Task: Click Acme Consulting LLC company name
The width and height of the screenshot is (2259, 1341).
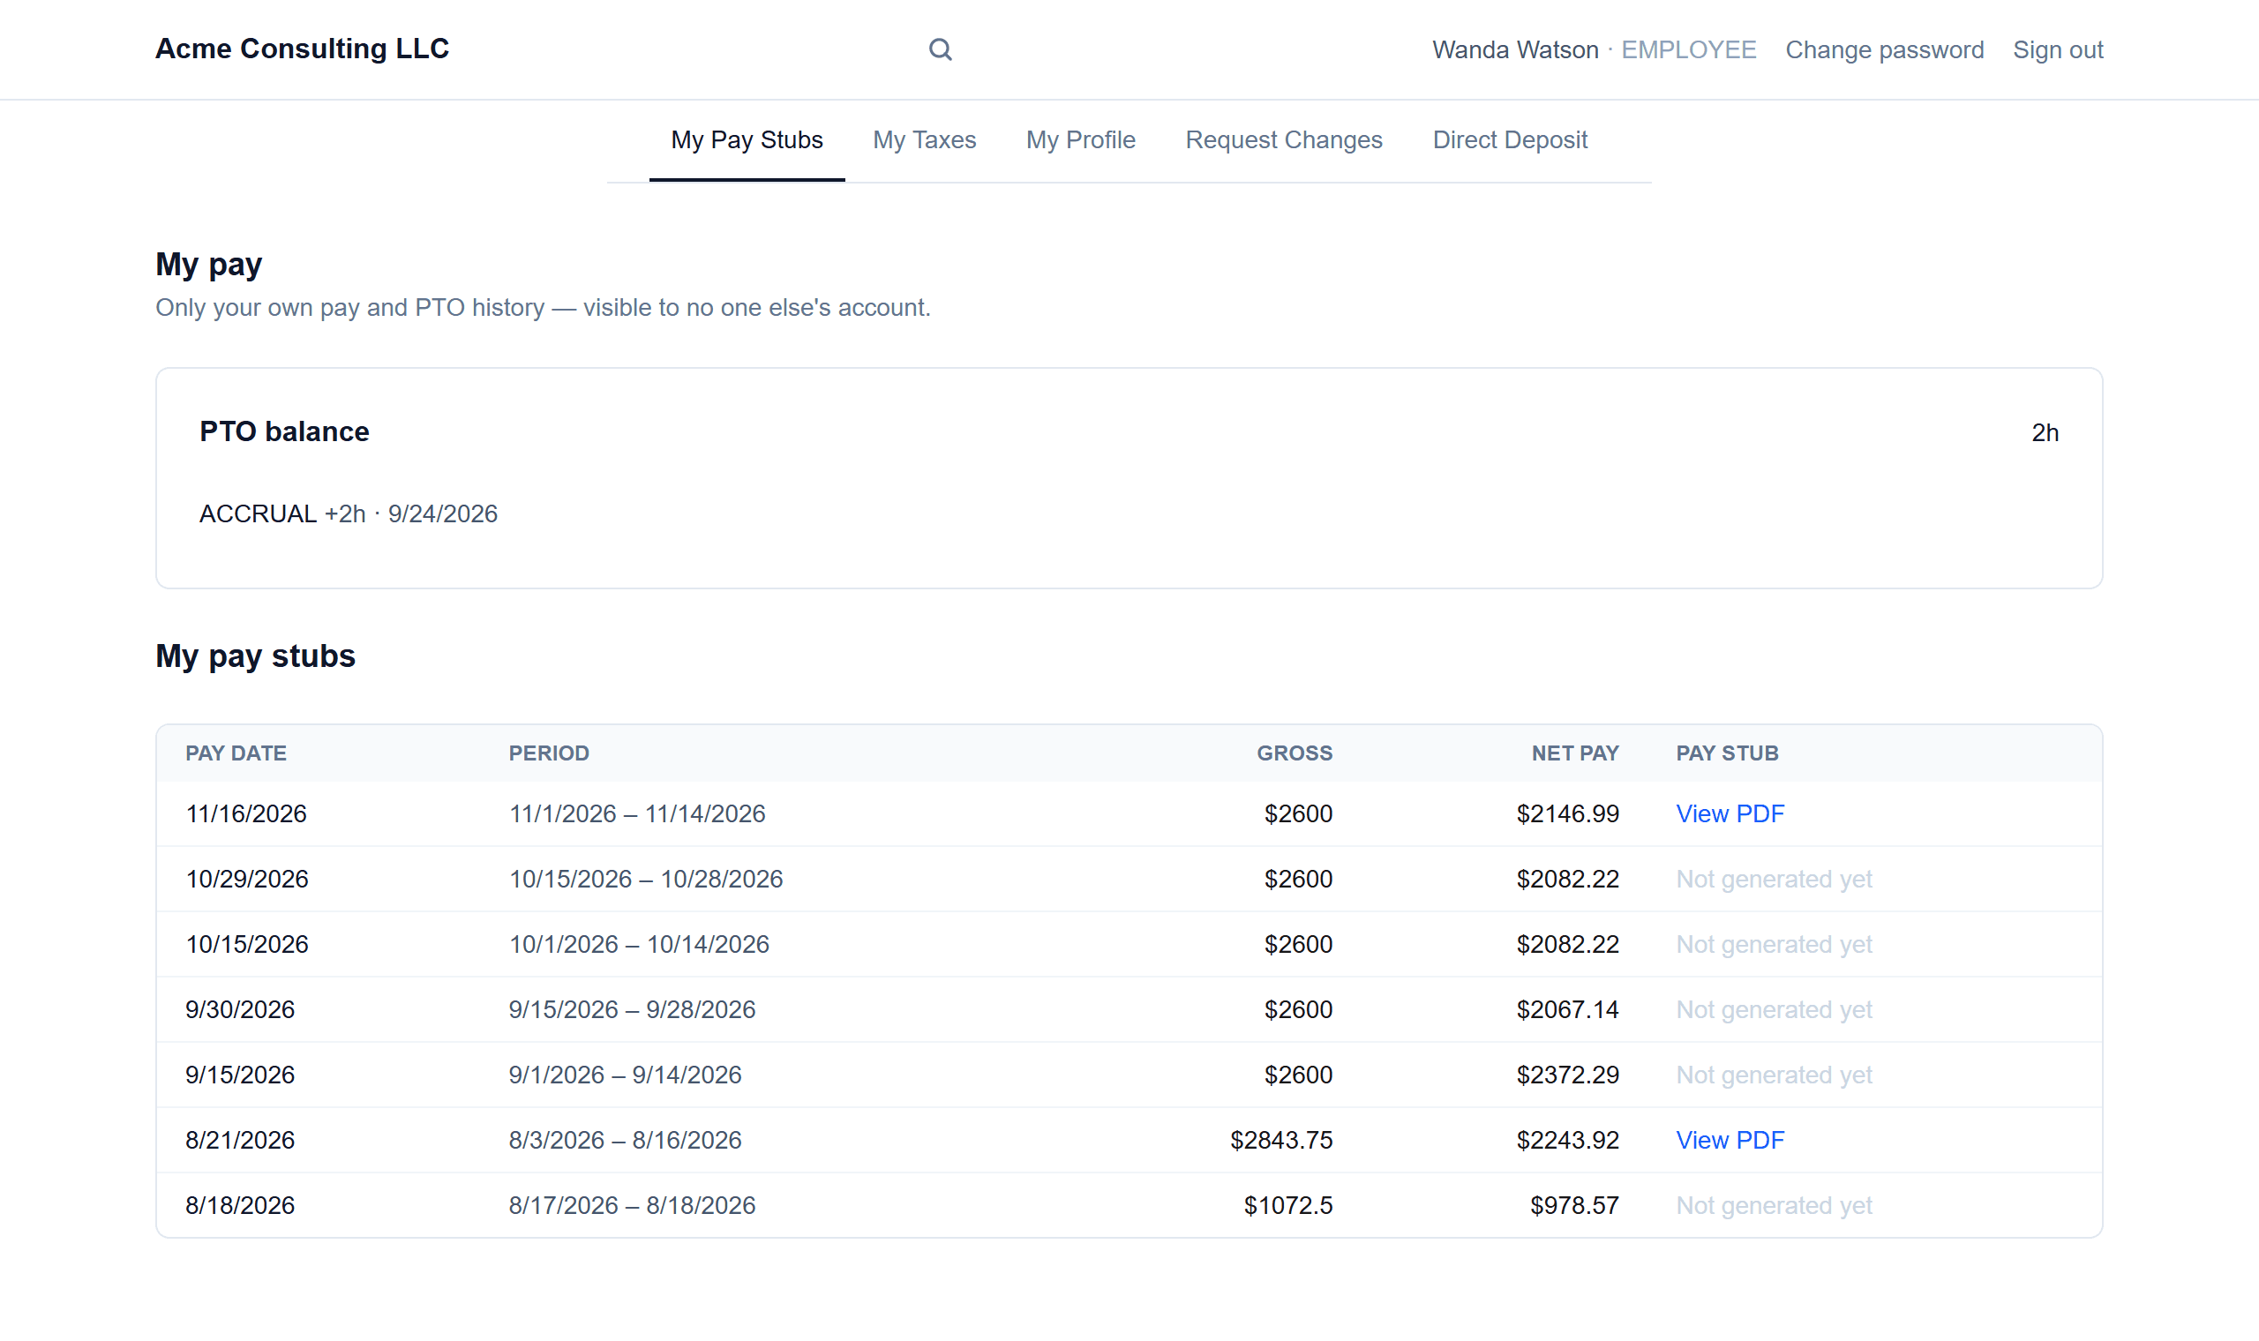Action: [302, 49]
